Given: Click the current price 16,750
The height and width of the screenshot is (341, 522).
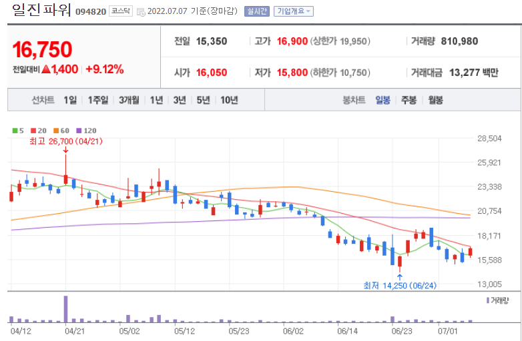Looking at the screenshot, I should pos(42,49).
